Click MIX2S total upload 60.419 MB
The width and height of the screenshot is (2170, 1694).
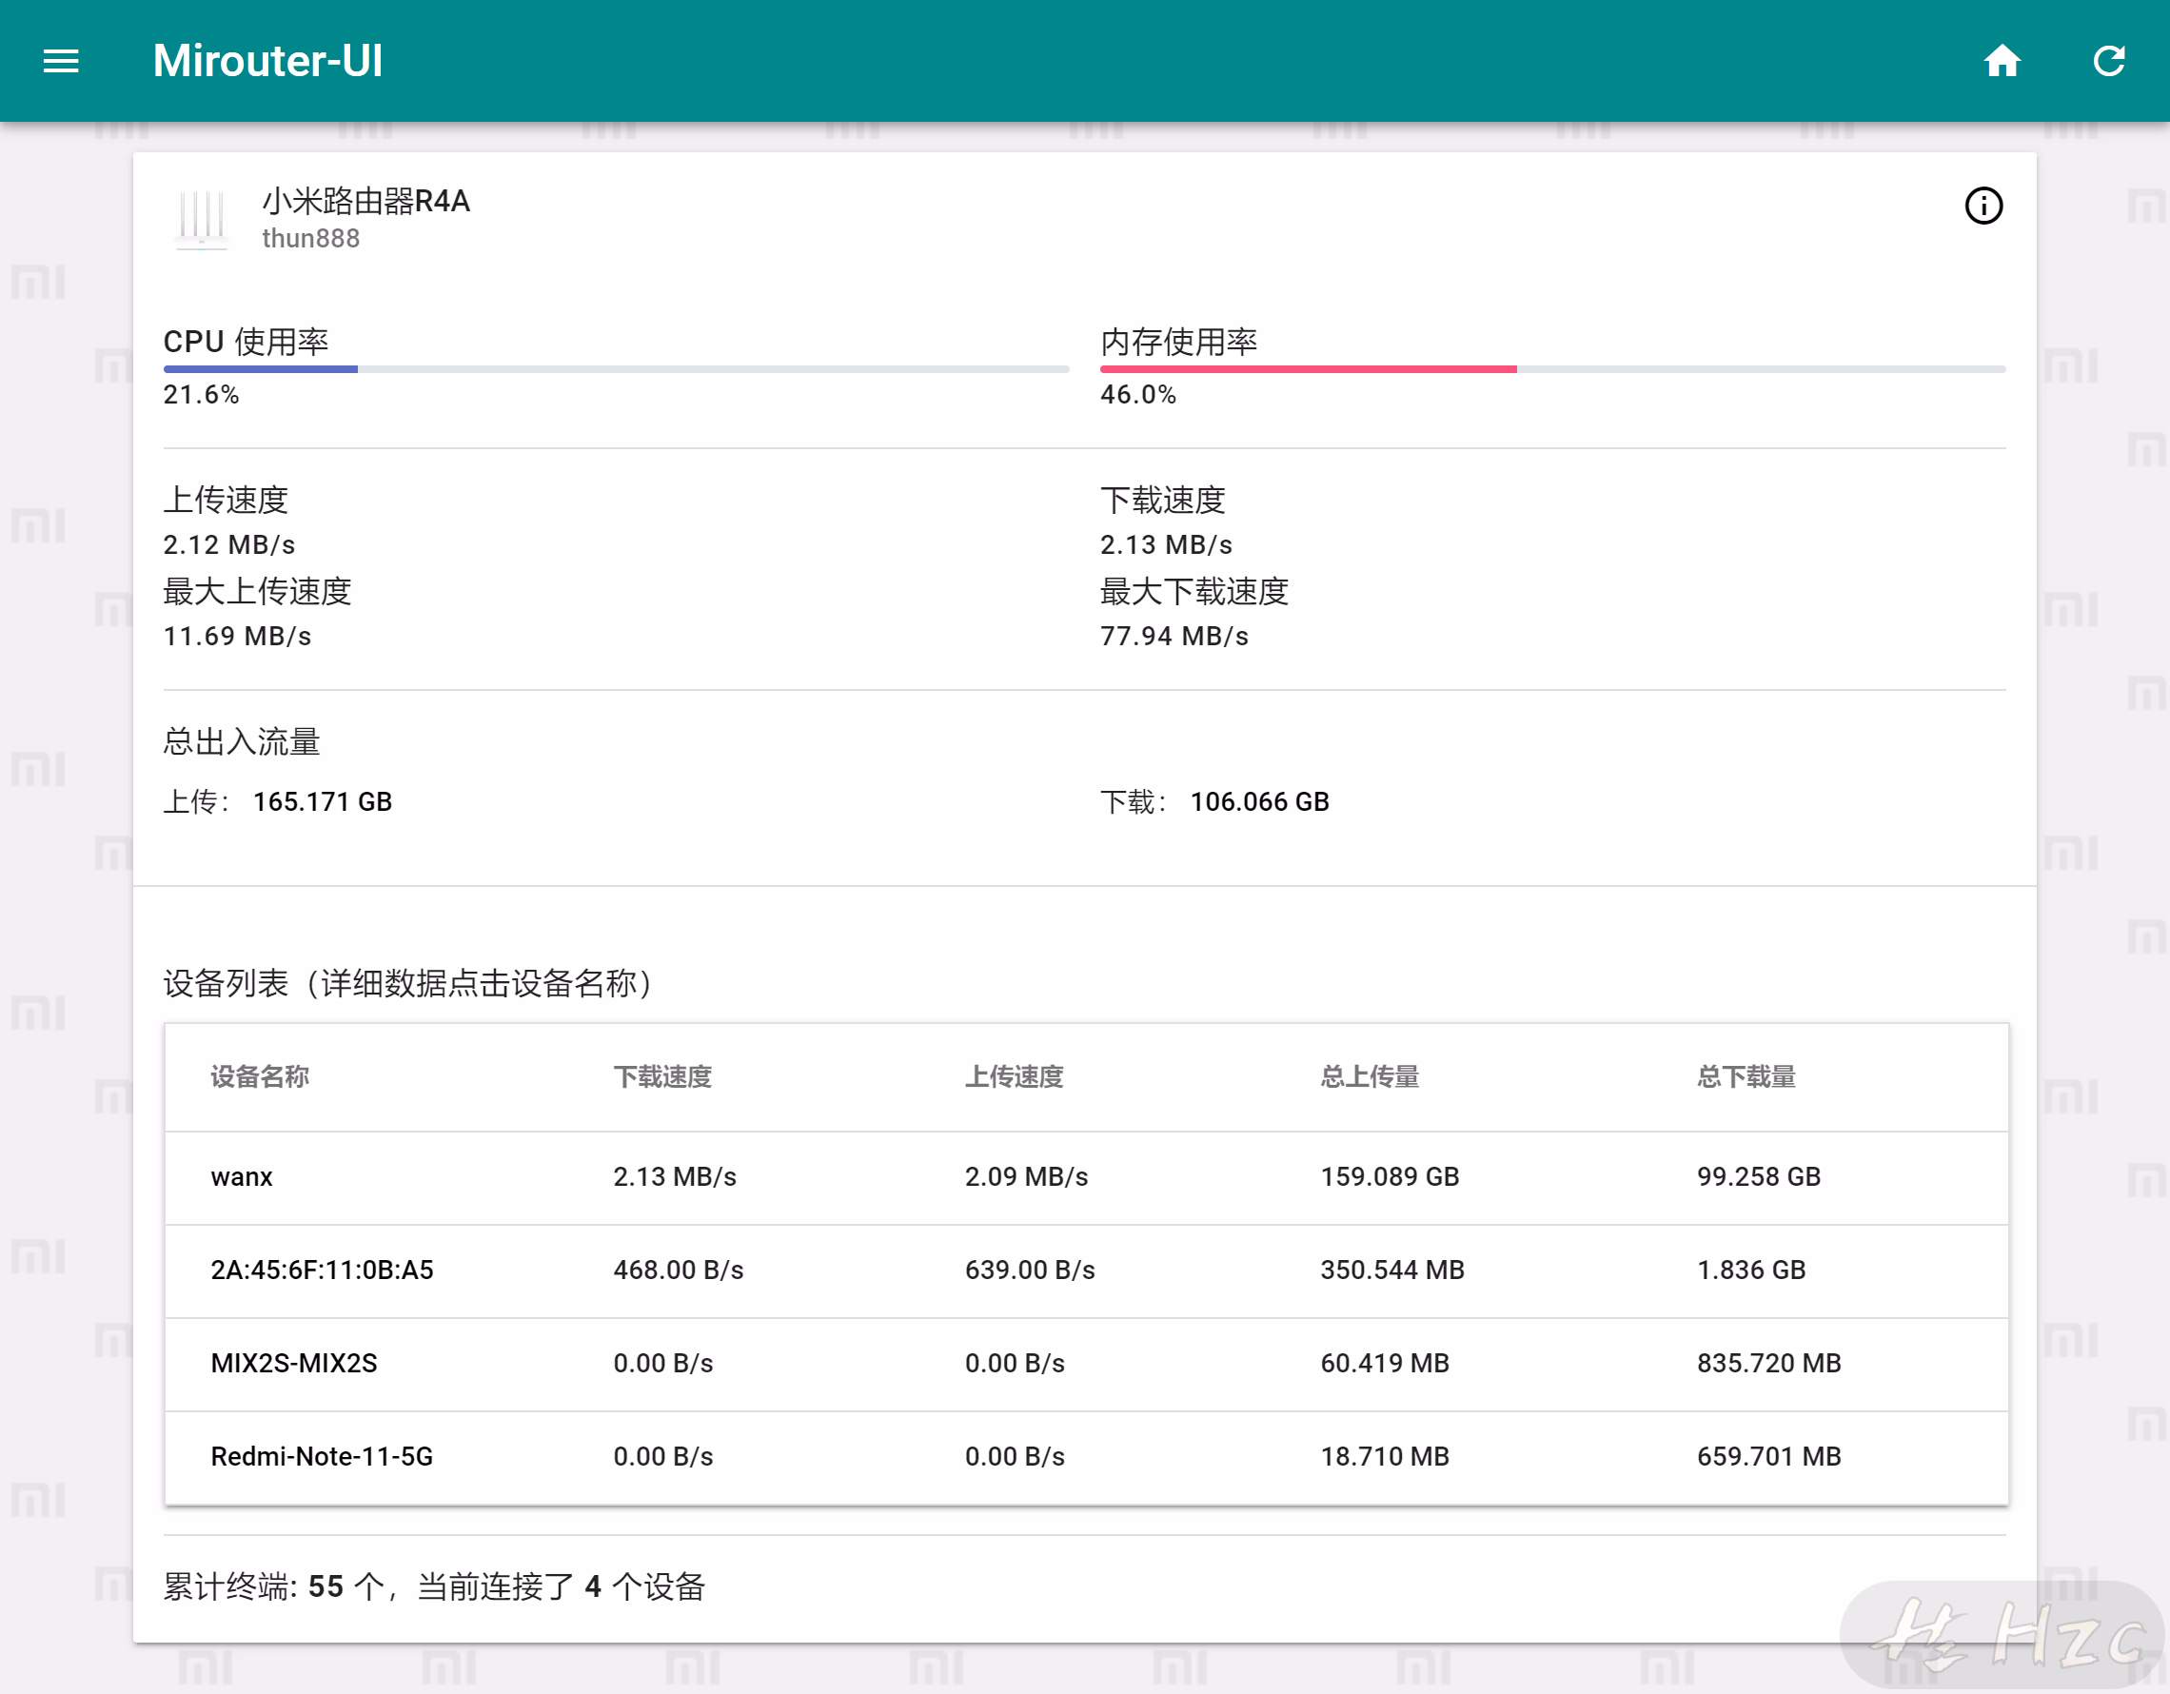point(1385,1364)
